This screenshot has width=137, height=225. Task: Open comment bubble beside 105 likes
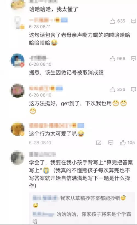pyautogui.click(x=111, y=143)
